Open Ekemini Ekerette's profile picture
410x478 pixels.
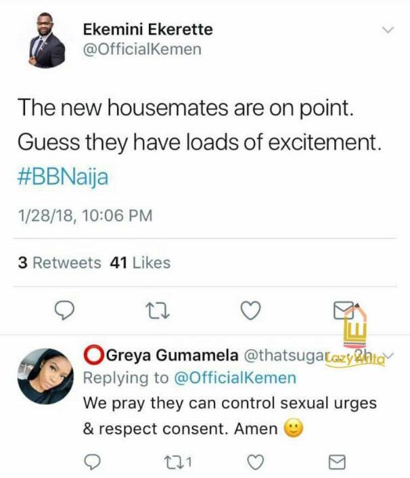point(47,42)
